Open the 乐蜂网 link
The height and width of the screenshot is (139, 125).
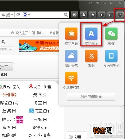pyautogui.click(x=40, y=119)
